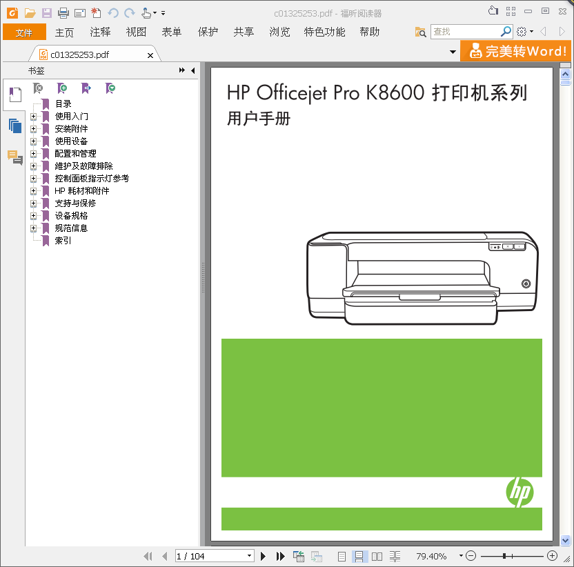Open the document tab list dropdown arrow
Screen dimensions: 574x567
[x=453, y=52]
